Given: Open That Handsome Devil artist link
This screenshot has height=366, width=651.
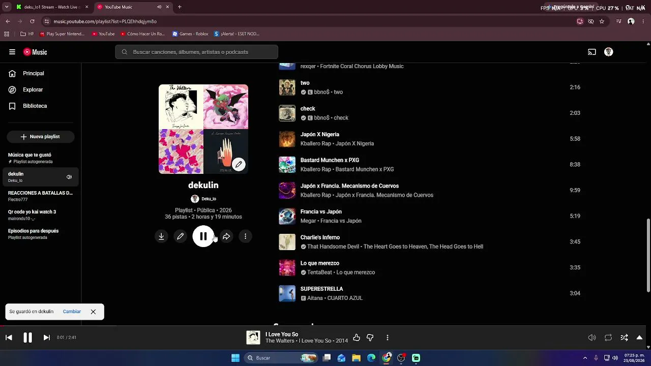Looking at the screenshot, I should coord(333,247).
